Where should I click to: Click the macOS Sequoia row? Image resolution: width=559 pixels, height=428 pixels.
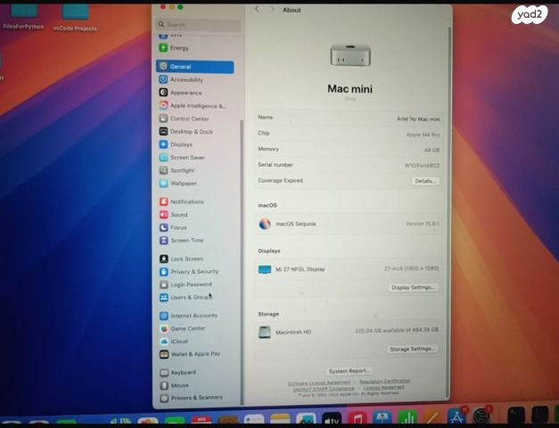point(349,224)
